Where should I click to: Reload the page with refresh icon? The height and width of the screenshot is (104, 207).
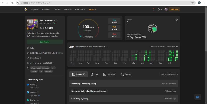[x=12, y=3]
